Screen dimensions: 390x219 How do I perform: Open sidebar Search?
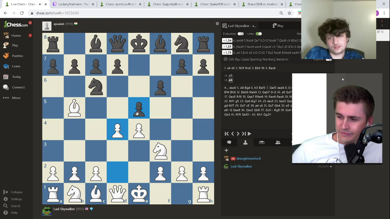16,206
